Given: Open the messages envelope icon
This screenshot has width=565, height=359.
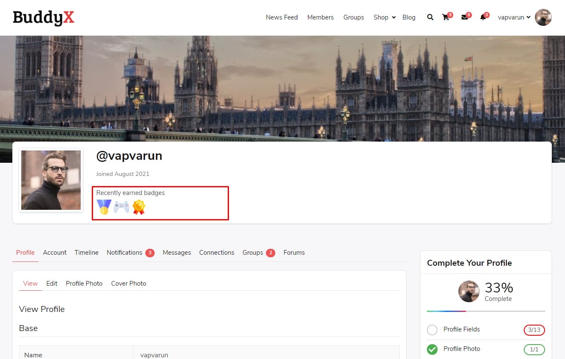Looking at the screenshot, I should point(464,17).
